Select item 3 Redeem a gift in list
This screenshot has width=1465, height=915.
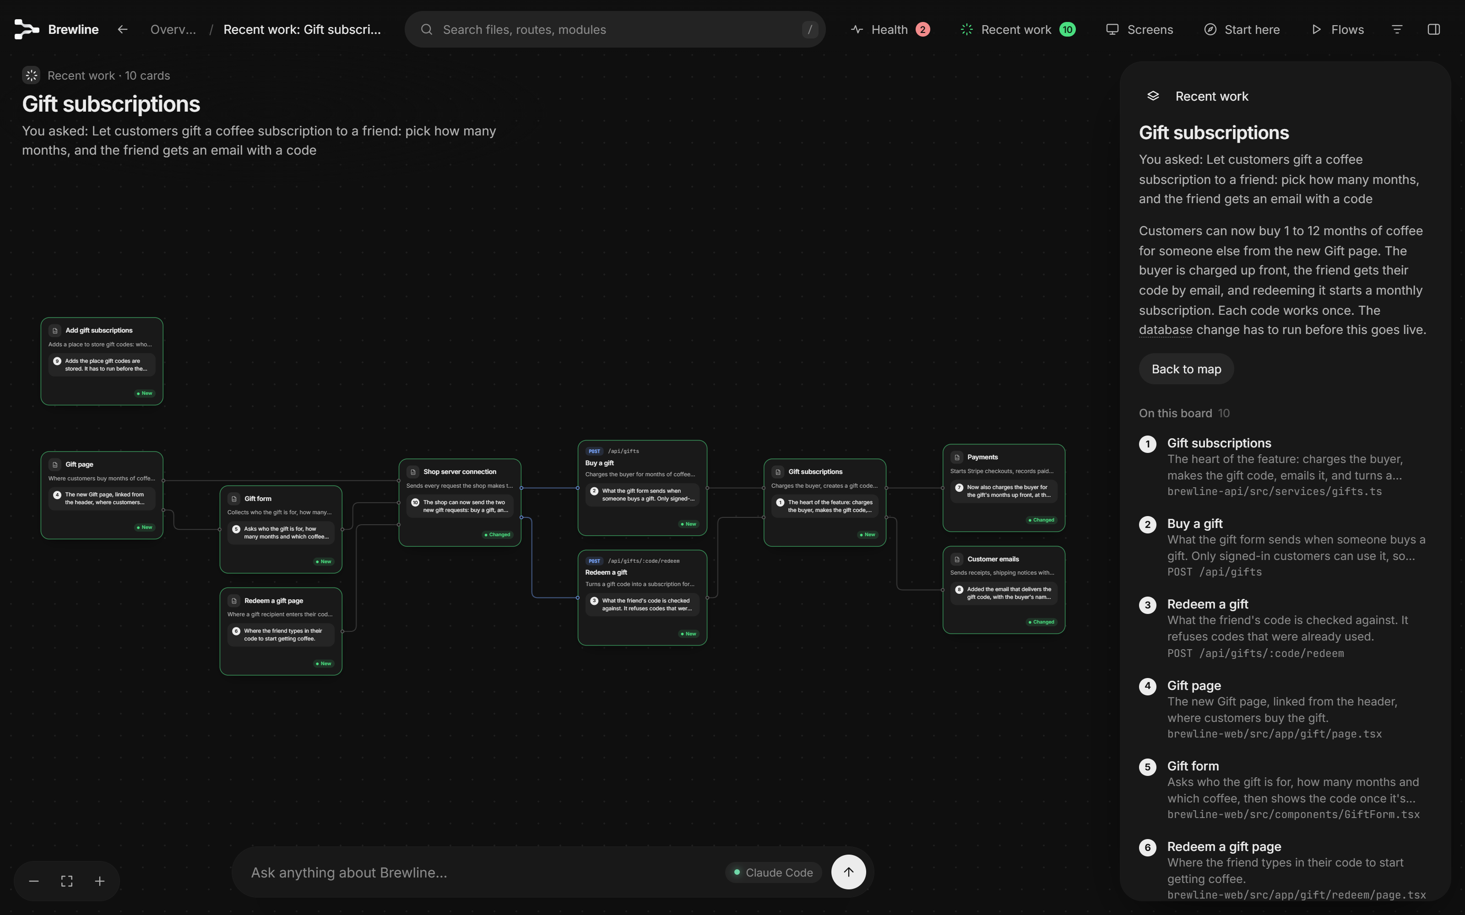[x=1284, y=628]
